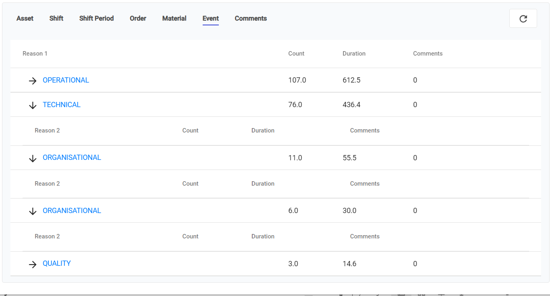Collapse ORGANISATIONAL row arrow with count 11.0
The height and width of the screenshot is (296, 550).
click(x=33, y=158)
